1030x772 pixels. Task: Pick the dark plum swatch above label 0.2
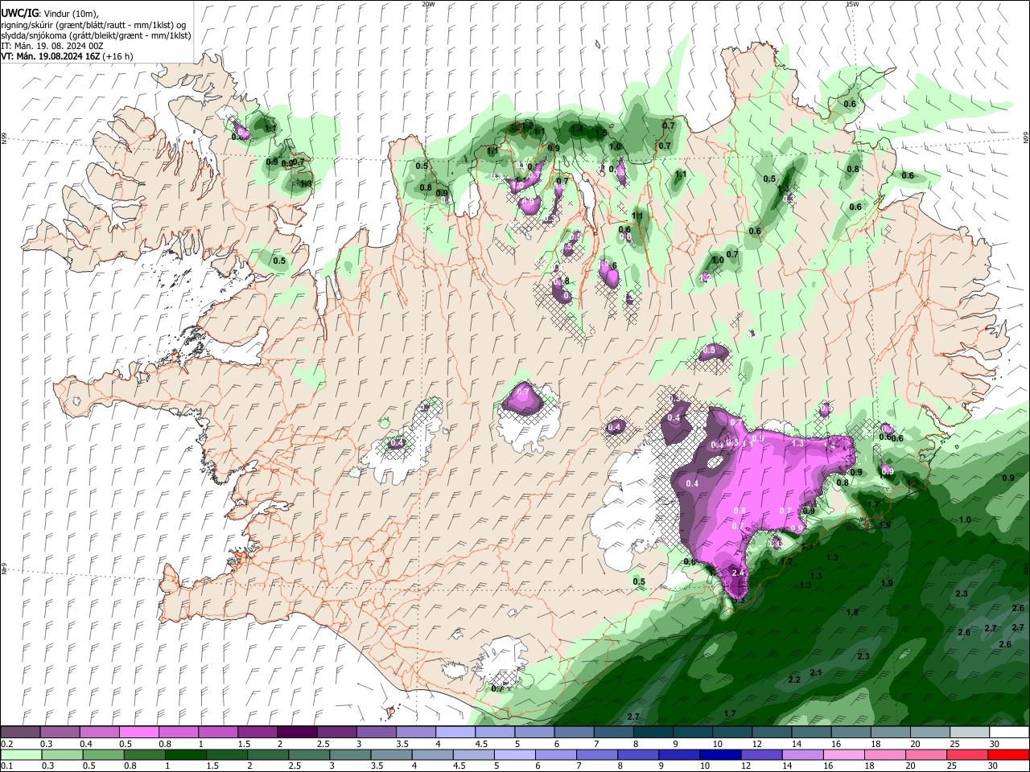click(20, 733)
